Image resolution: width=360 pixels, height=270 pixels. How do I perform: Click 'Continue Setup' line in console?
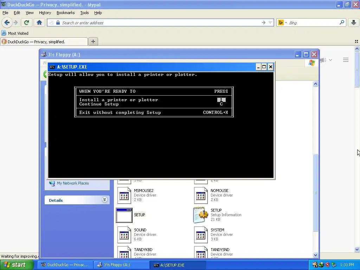pos(99,104)
